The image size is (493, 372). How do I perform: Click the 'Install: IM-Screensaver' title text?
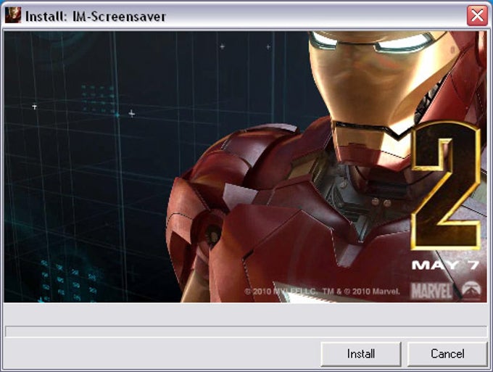pyautogui.click(x=95, y=17)
